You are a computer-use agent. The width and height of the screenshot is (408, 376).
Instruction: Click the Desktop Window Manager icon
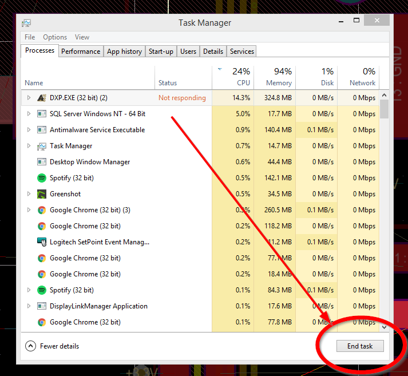(x=42, y=162)
